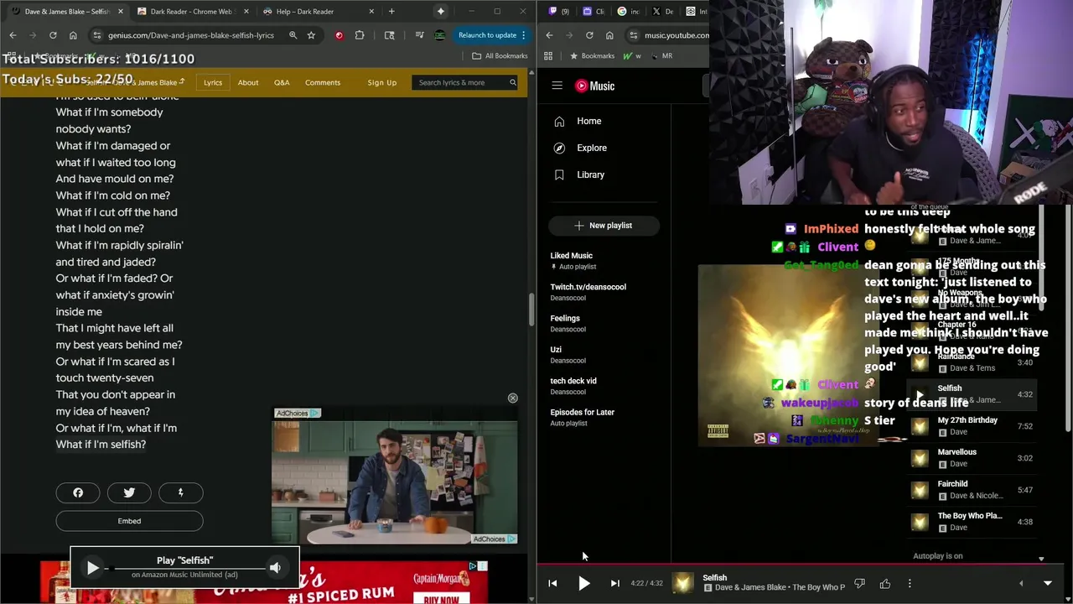The height and width of the screenshot is (604, 1073).
Task: Play the Selfish track in YouTube Music
Action: click(x=584, y=583)
